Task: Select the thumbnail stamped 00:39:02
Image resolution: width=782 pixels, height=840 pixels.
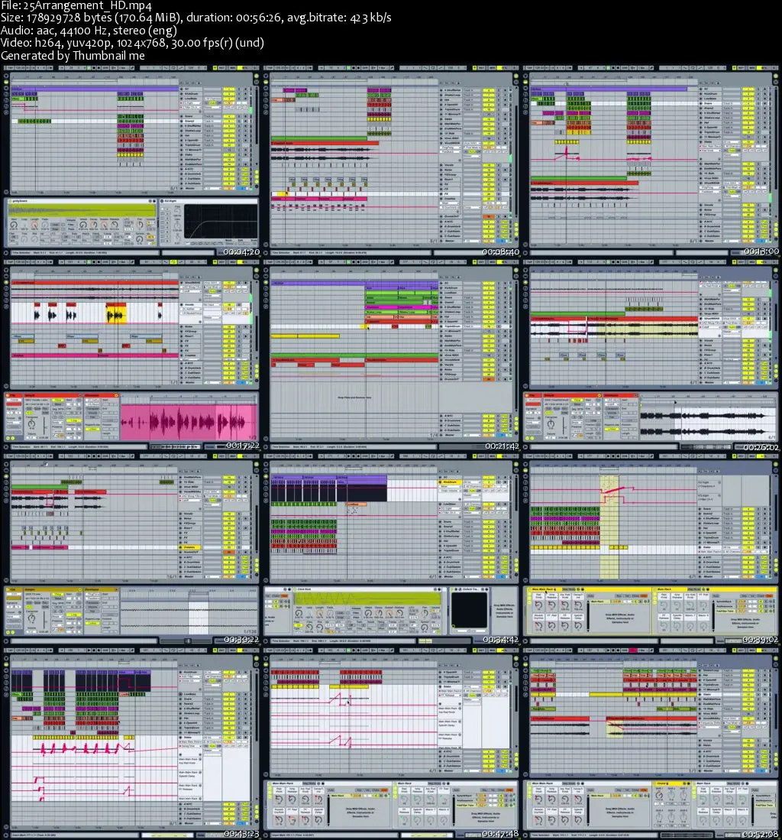Action: (651, 549)
